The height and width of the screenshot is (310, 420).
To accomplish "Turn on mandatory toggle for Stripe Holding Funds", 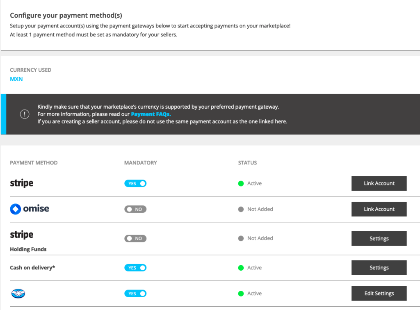I will point(135,238).
